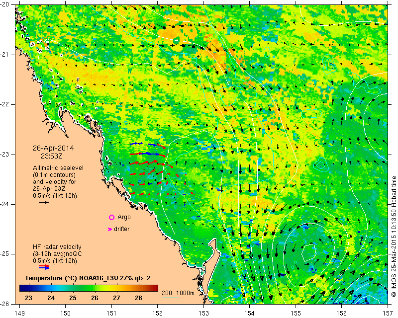Click the temperature color bar scale
Screen dimensions: 398x318
click(89, 288)
